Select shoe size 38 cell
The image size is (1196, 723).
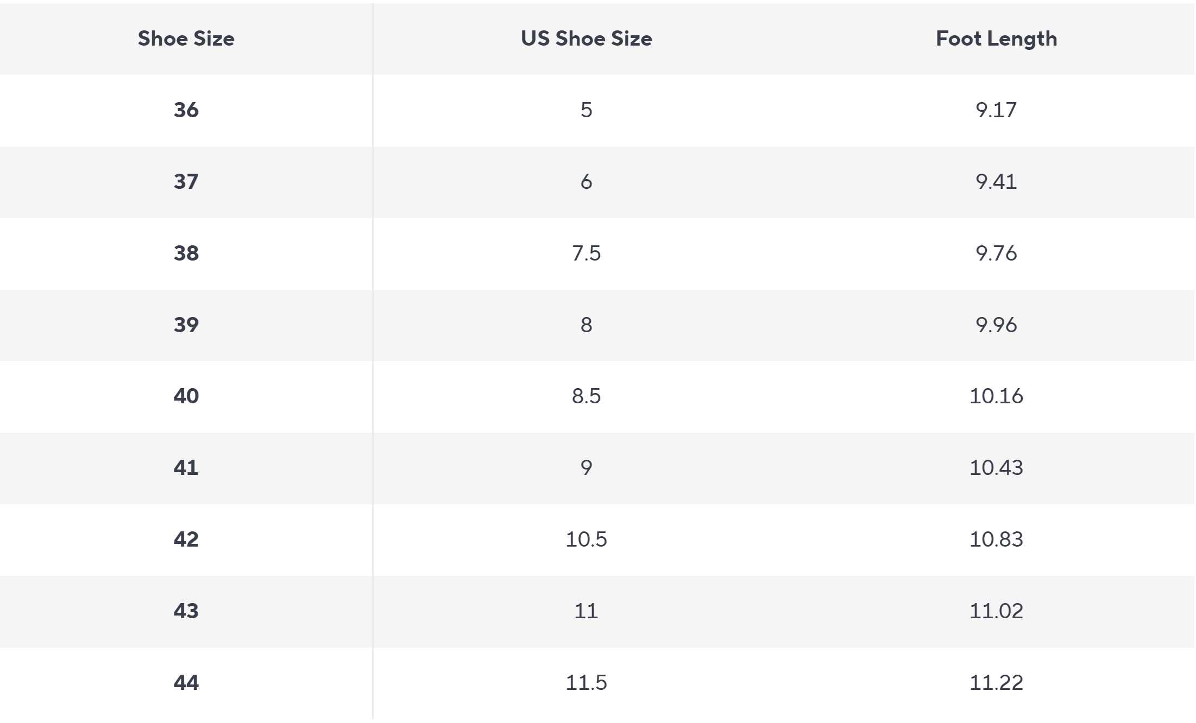tap(186, 253)
